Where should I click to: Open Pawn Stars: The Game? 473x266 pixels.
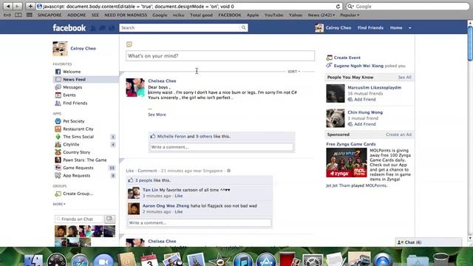[x=84, y=160]
